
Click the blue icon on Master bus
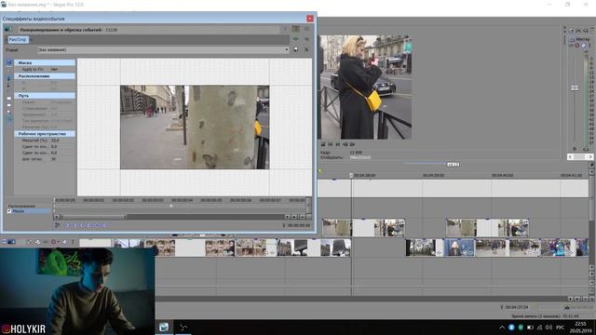click(x=584, y=46)
